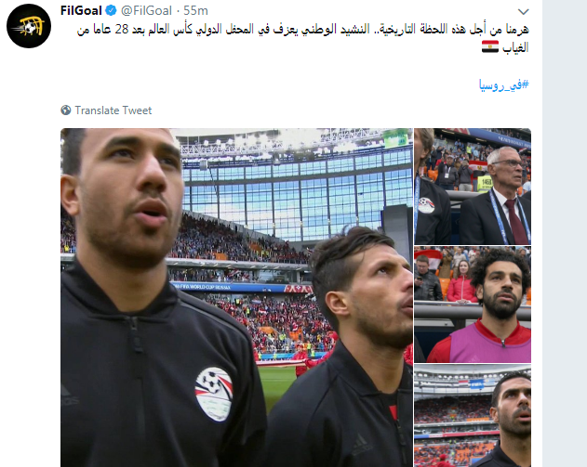Open the large two-players anthem photo
This screenshot has width=587, height=467.
coord(236,297)
